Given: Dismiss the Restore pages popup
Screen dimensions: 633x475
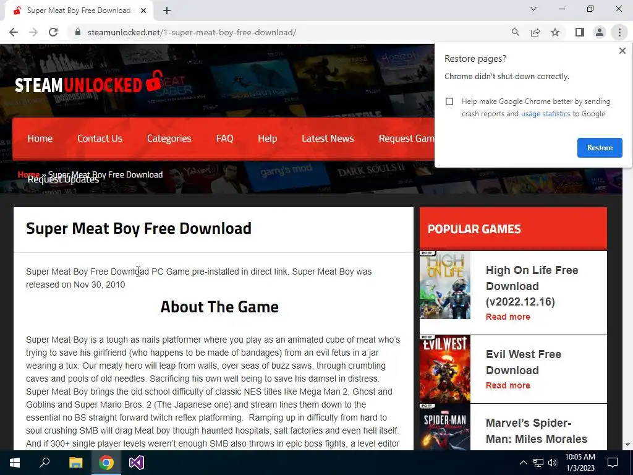Looking at the screenshot, I should click(622, 51).
